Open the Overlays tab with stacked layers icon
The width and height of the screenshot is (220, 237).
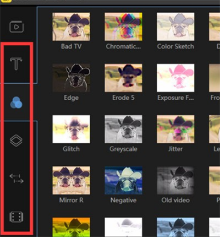pyautogui.click(x=16, y=141)
